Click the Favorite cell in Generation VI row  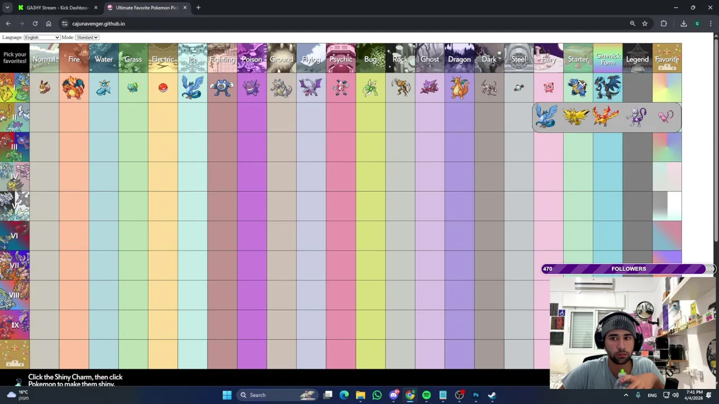(667, 236)
